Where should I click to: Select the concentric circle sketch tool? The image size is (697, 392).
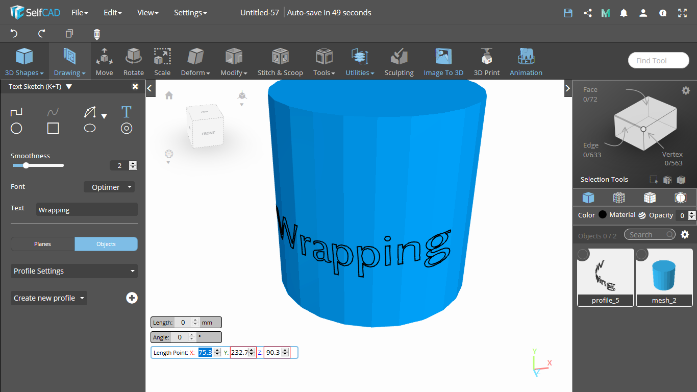click(127, 128)
